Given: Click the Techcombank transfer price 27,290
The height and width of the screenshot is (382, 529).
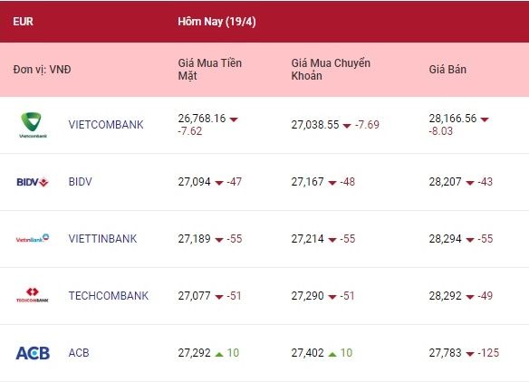Looking at the screenshot, I should (307, 296).
